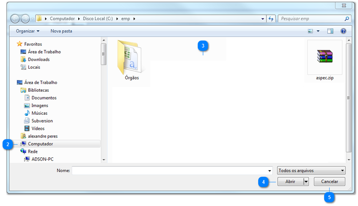
Task: Open the Organizar menu
Action: click(x=28, y=31)
